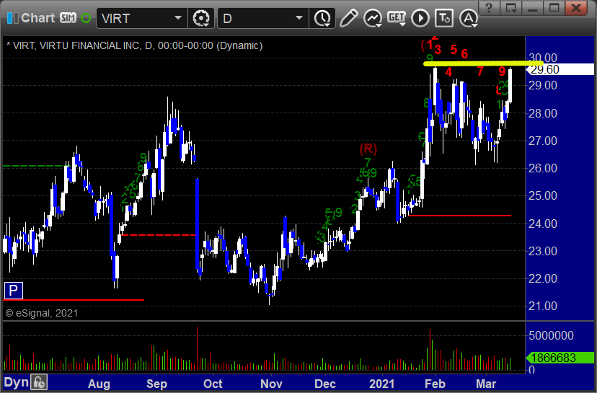
Task: Click the 30.00 price axis label
Action: tap(542, 58)
